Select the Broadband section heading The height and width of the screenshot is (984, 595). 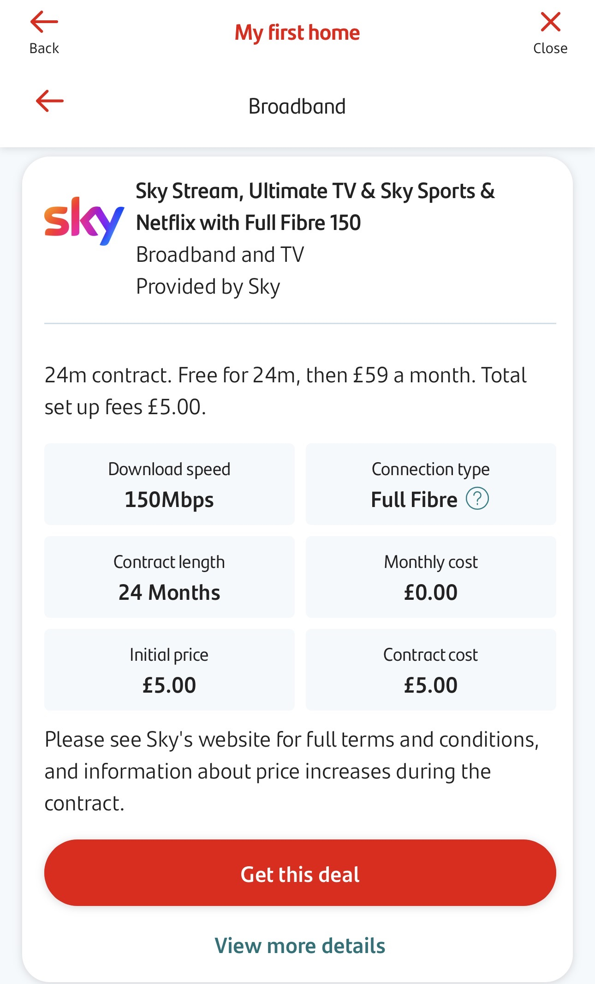pos(297,106)
